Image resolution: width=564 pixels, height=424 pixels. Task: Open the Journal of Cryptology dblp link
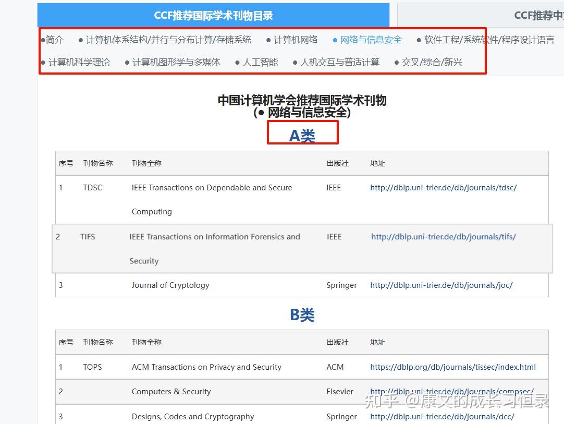[x=441, y=285]
